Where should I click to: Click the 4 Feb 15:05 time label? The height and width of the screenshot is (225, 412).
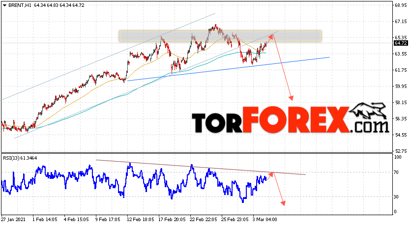(77, 219)
